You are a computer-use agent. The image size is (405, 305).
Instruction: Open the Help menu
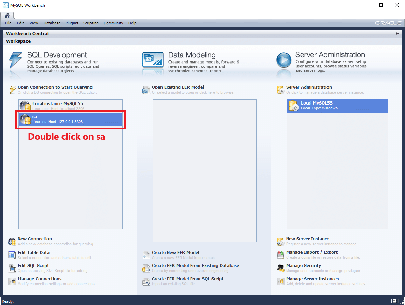pyautogui.click(x=132, y=23)
